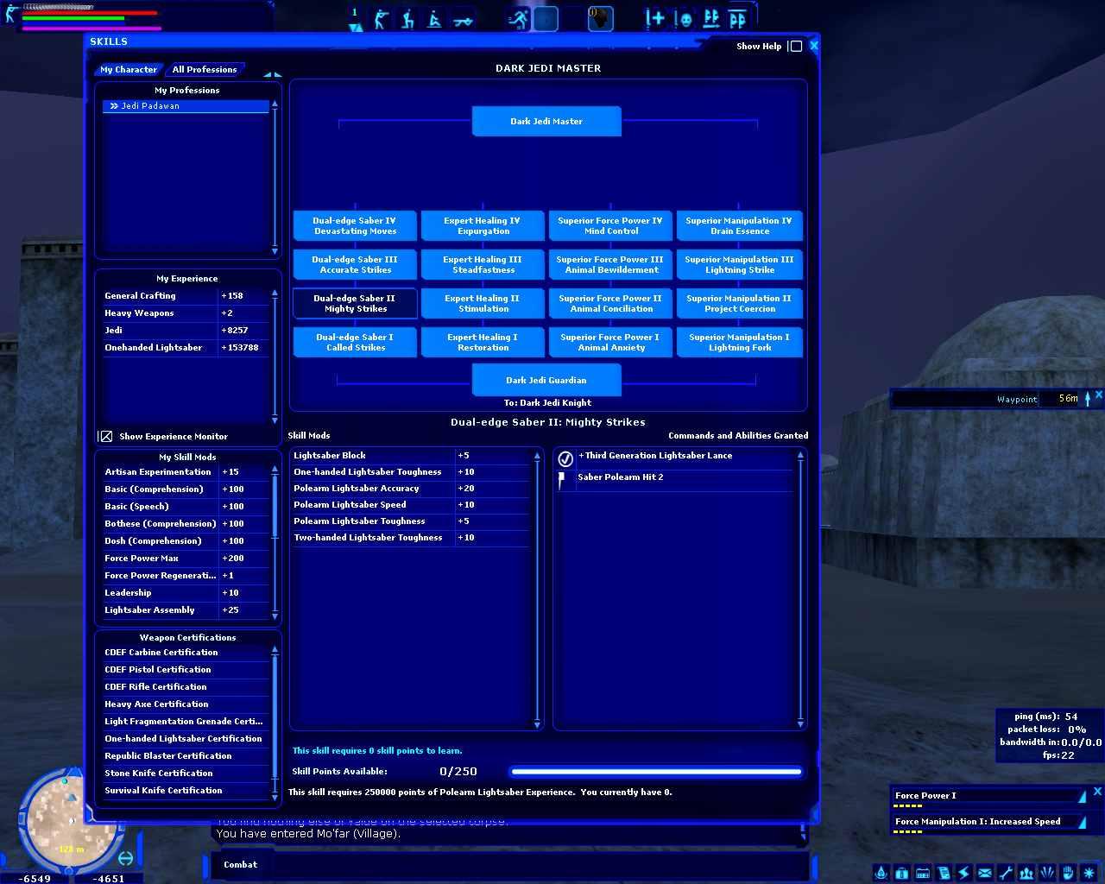Click the Skill Points Available progress bar
The image size is (1105, 884).
[x=656, y=772]
